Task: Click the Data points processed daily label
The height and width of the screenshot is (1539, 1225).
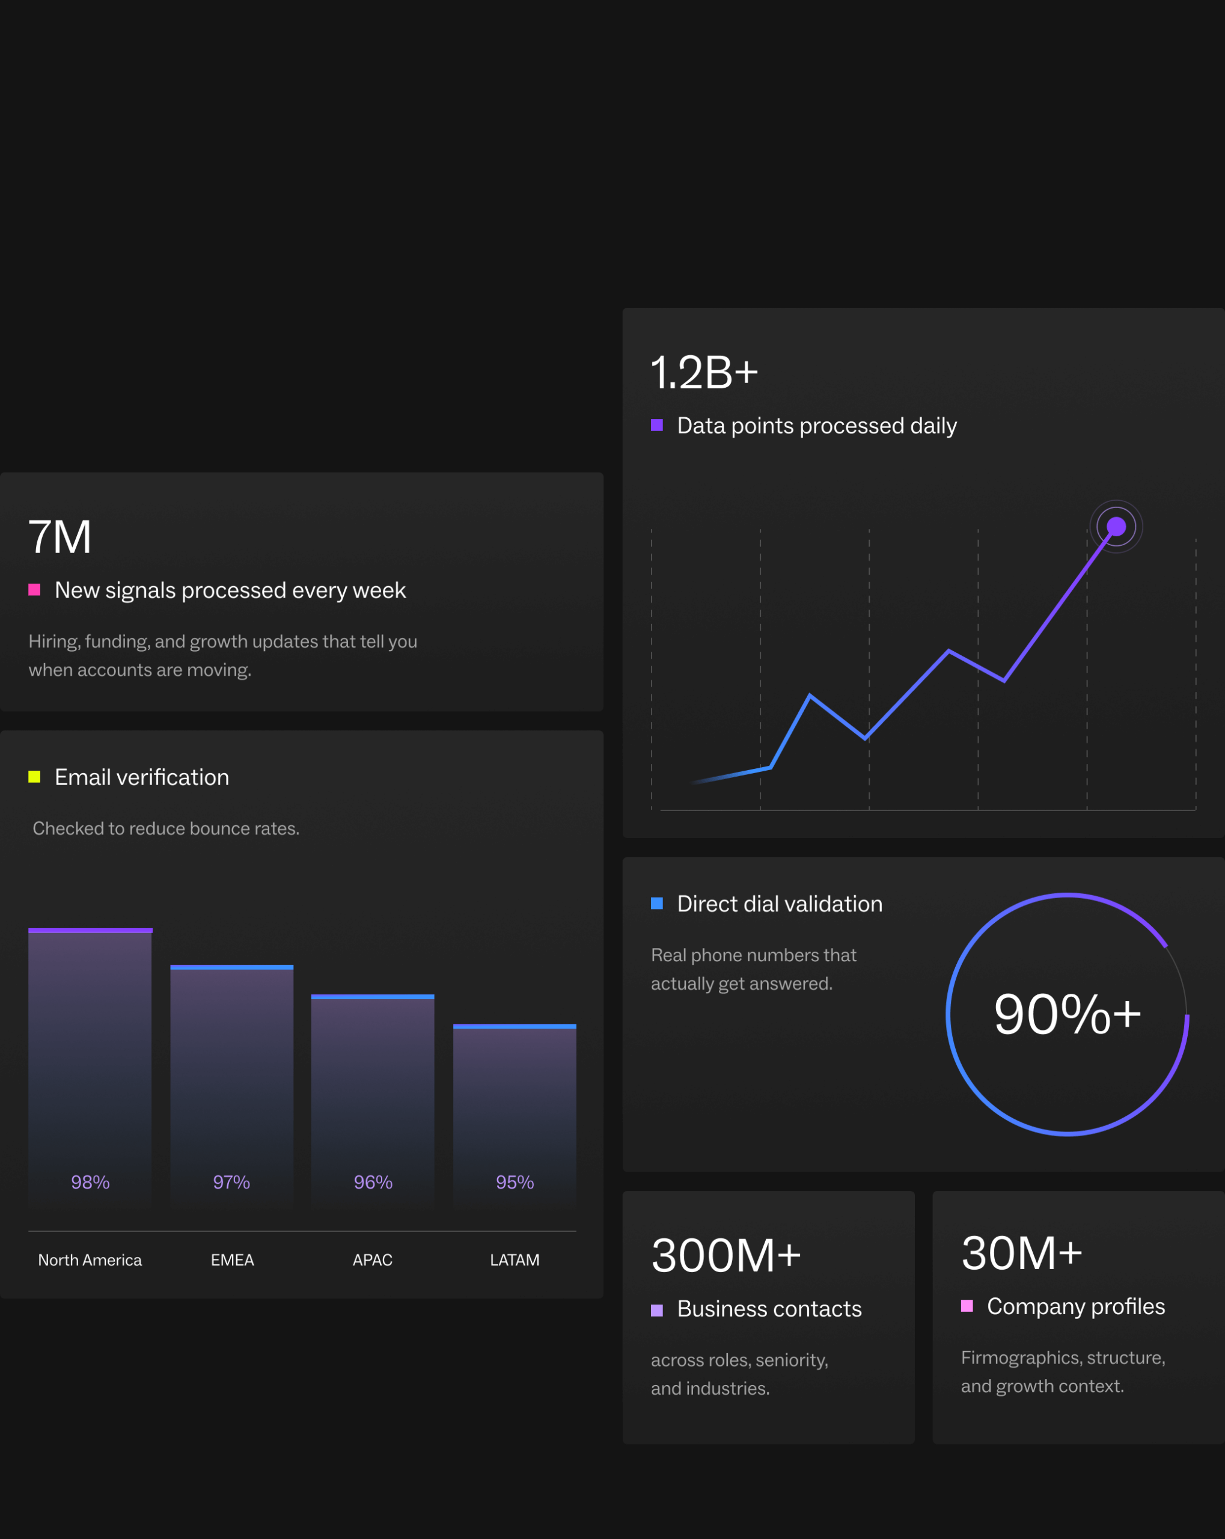Action: click(817, 426)
